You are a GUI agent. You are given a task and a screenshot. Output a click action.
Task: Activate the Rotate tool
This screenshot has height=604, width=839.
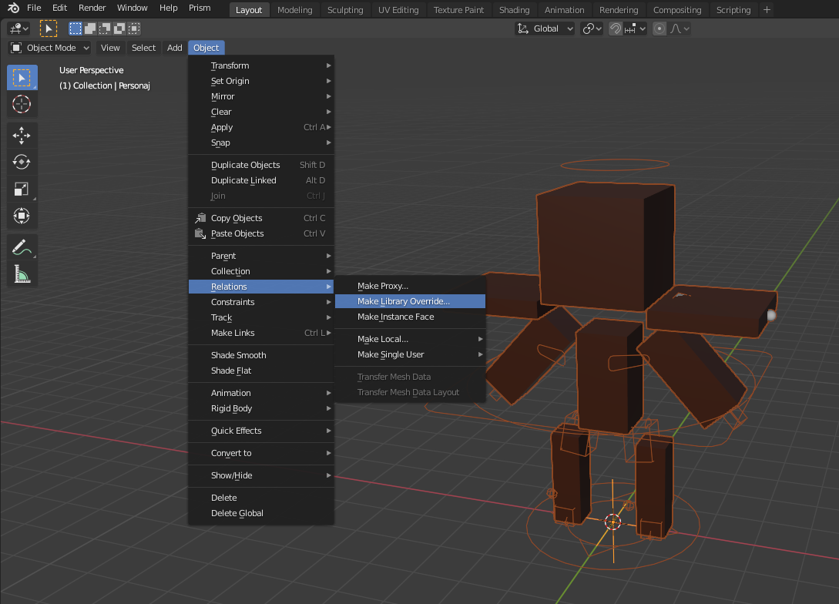(22, 162)
